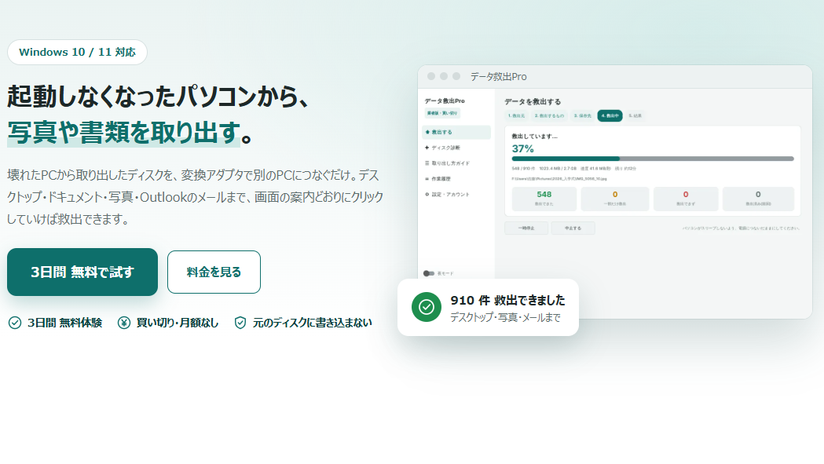Click the shield icon beside 元のディスクに書き込まない

pos(240,323)
